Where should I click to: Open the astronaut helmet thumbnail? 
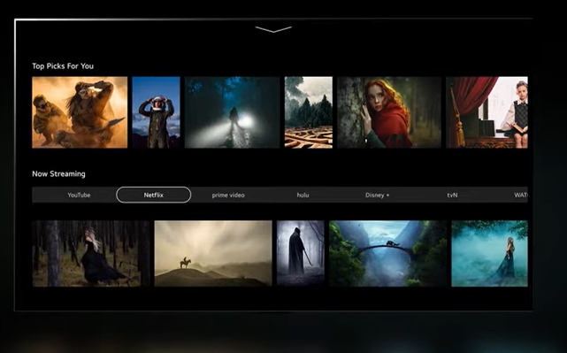coord(157,112)
